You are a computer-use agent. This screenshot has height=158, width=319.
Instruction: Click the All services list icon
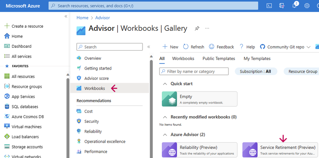click(x=7, y=56)
